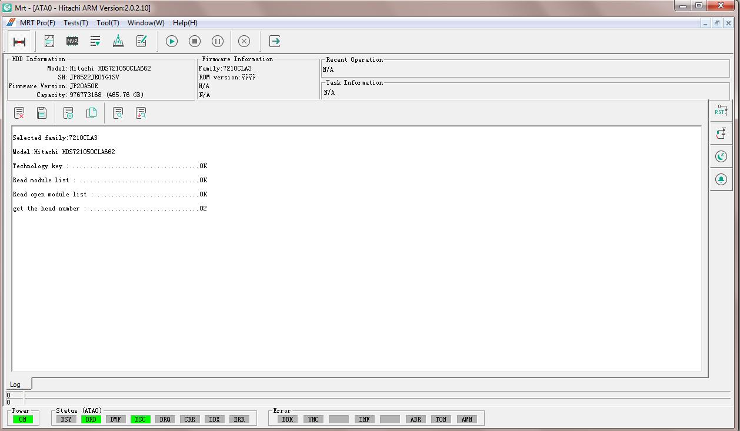The width and height of the screenshot is (740, 431).
Task: Open the module list icon with green arrow
Action: [95, 41]
